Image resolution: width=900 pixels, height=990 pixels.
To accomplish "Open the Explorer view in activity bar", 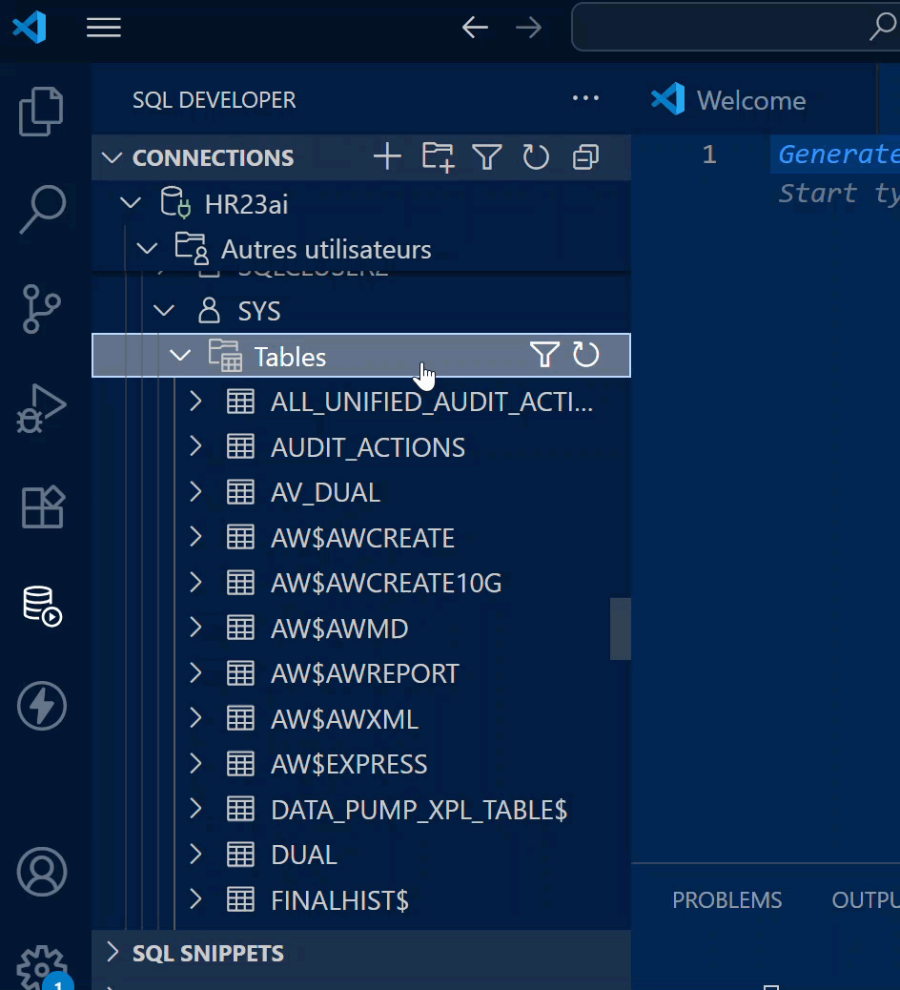I will 42,112.
